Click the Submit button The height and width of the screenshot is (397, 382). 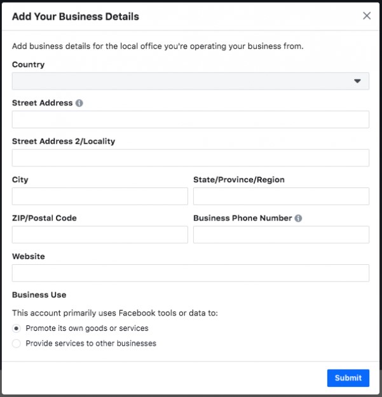[x=348, y=378]
